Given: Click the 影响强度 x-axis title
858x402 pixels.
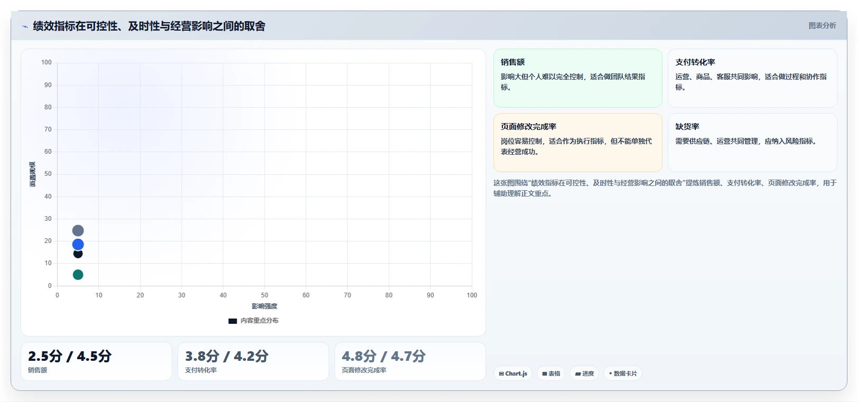Looking at the screenshot, I should [x=264, y=306].
